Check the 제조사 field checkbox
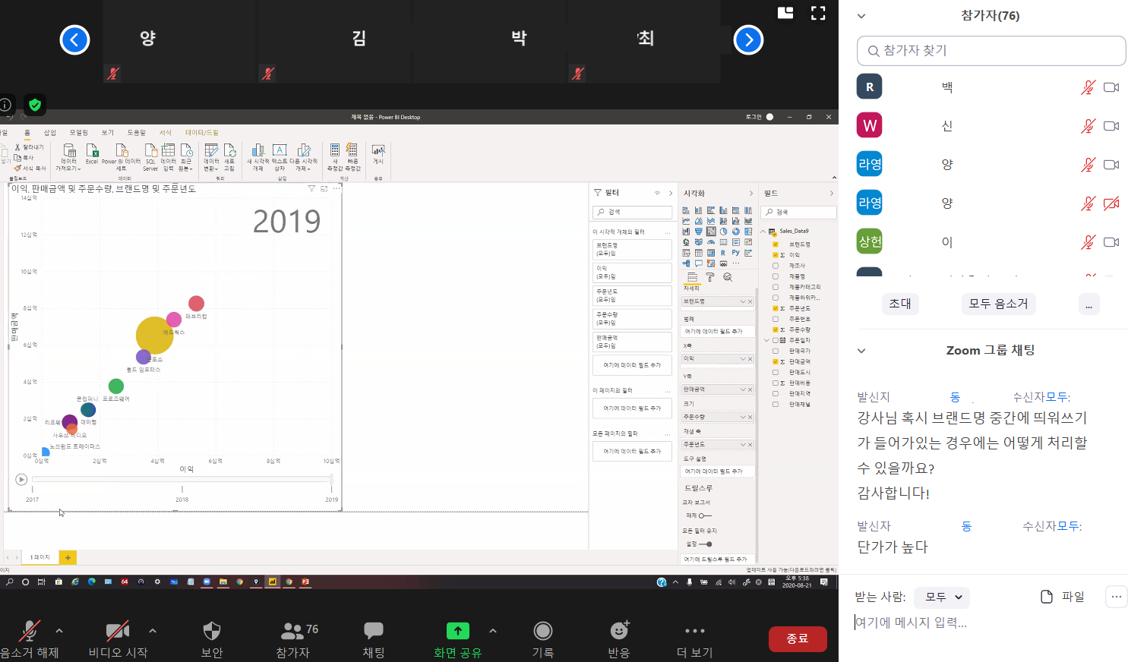The image size is (1128, 662). click(776, 266)
